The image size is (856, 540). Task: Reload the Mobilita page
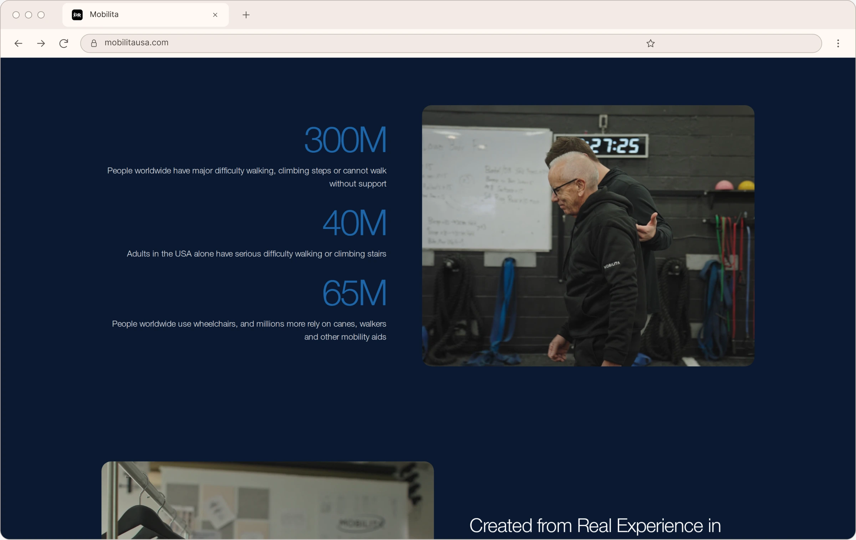click(63, 43)
